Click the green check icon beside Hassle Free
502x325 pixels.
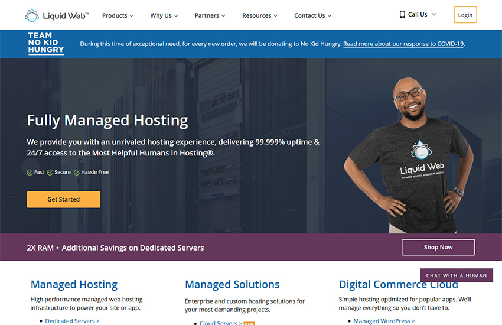77,173
